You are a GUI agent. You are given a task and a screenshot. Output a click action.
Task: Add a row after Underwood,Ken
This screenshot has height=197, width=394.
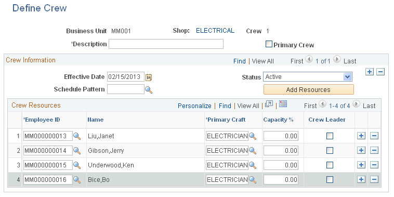[x=361, y=165]
